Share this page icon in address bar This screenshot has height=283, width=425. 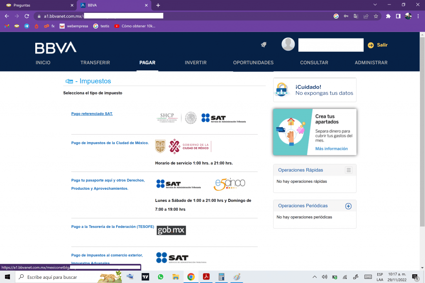click(x=366, y=16)
